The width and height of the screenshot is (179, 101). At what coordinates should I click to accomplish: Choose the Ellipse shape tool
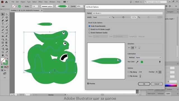[x=3, y=27]
